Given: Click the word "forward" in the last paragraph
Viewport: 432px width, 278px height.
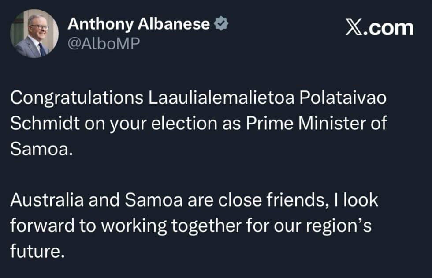Looking at the screenshot, I should (42, 225).
